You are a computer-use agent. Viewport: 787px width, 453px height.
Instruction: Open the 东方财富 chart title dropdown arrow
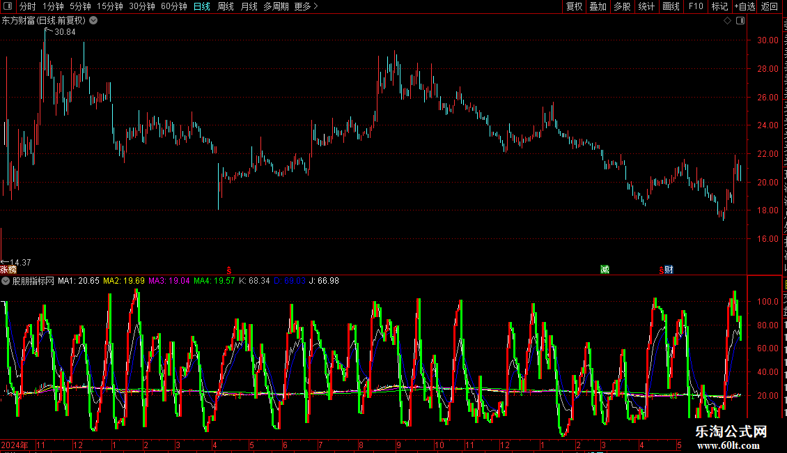pyautogui.click(x=93, y=21)
